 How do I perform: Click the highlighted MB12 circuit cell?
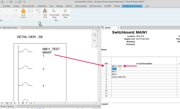coord(144,69)
